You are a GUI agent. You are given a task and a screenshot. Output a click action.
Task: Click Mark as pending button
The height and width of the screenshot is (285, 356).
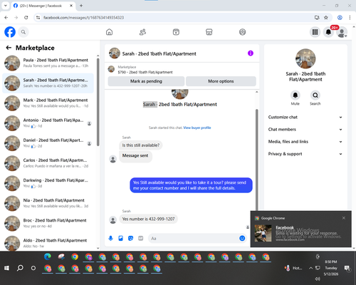146,81
